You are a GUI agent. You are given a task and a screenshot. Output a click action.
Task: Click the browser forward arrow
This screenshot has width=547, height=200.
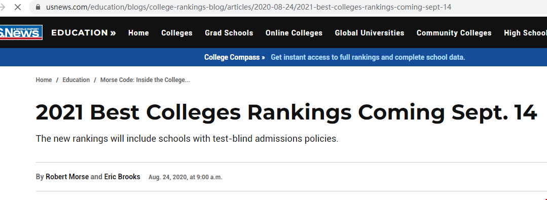pyautogui.click(x=3, y=7)
